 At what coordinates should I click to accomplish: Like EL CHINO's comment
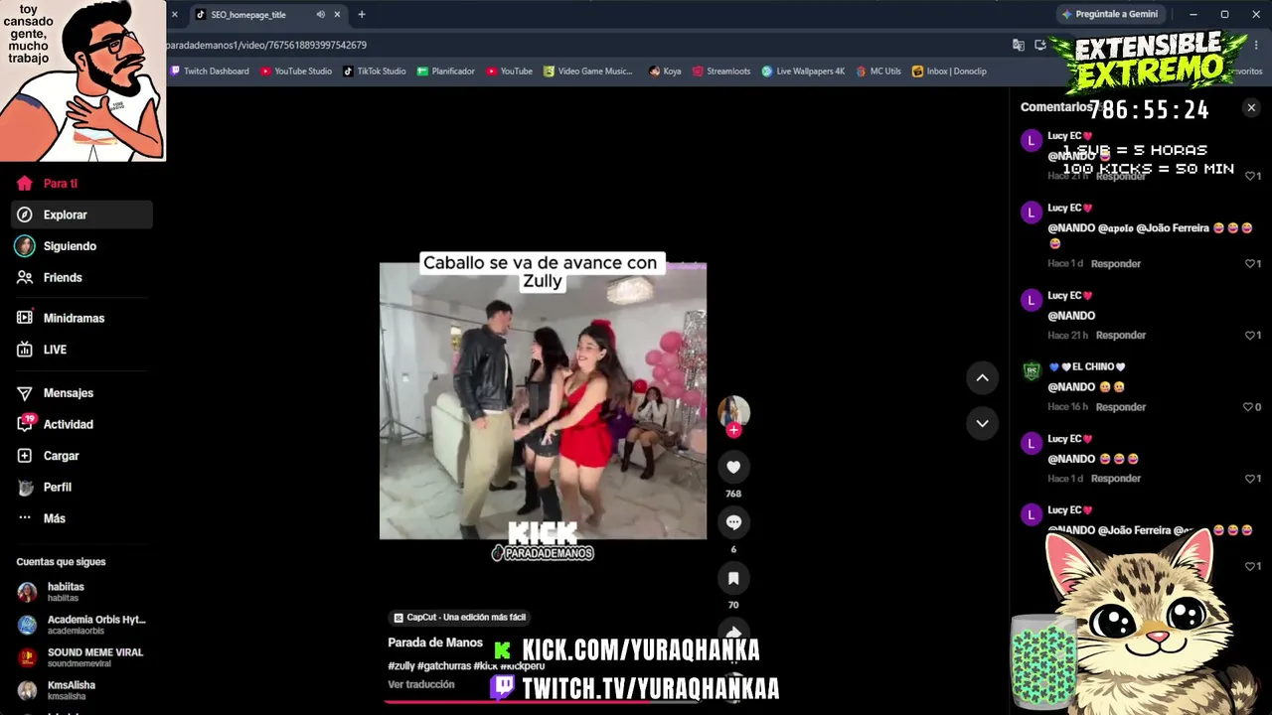point(1248,407)
